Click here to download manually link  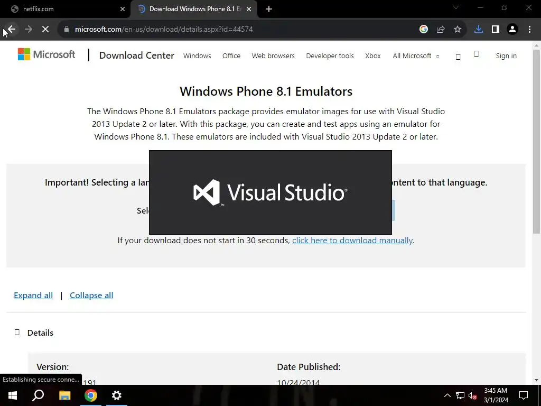(352, 241)
